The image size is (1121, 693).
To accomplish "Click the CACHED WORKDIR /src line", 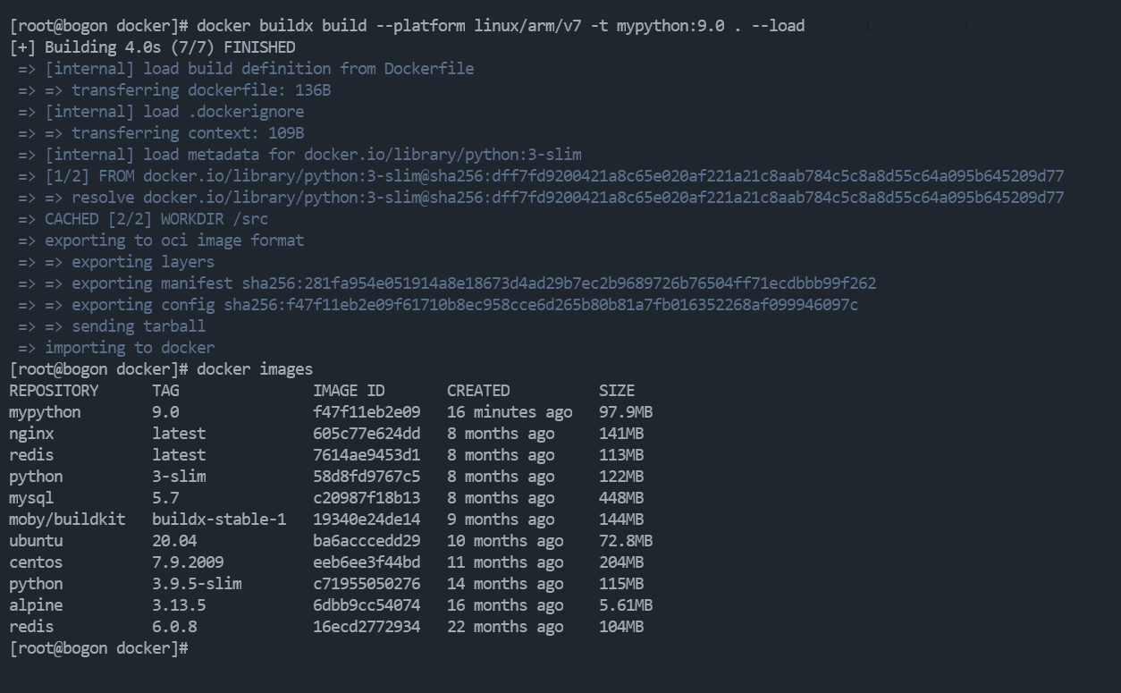I will click(x=143, y=219).
